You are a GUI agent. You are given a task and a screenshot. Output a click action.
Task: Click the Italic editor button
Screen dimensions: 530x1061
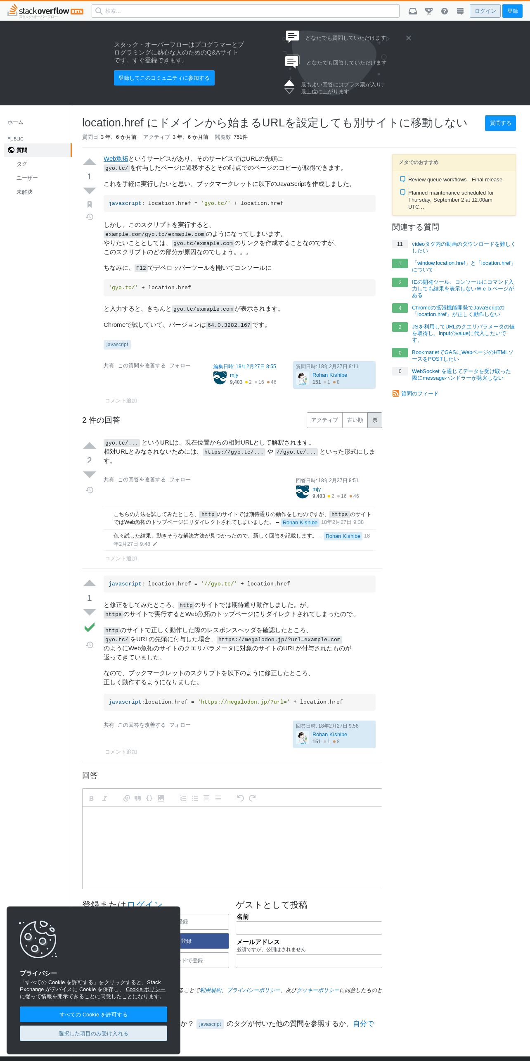[x=105, y=798]
